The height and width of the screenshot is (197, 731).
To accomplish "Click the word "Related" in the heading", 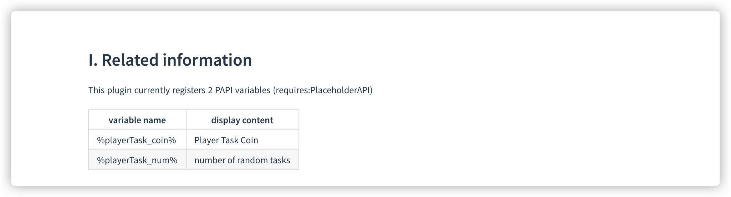I will point(130,60).
